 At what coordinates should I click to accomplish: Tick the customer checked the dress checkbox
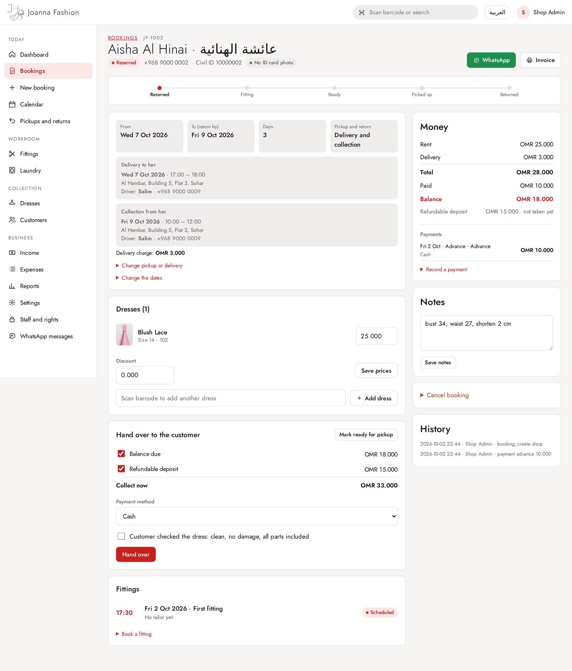coord(121,536)
